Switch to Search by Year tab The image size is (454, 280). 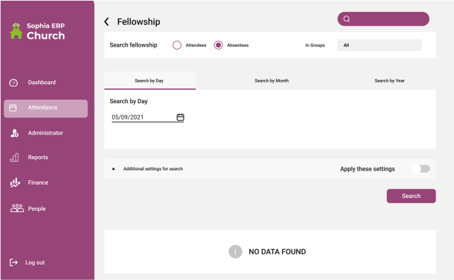click(x=390, y=81)
